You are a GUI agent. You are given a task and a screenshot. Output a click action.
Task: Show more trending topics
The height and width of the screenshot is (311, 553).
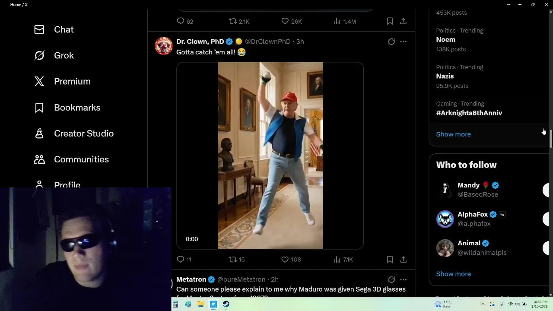pyautogui.click(x=453, y=134)
